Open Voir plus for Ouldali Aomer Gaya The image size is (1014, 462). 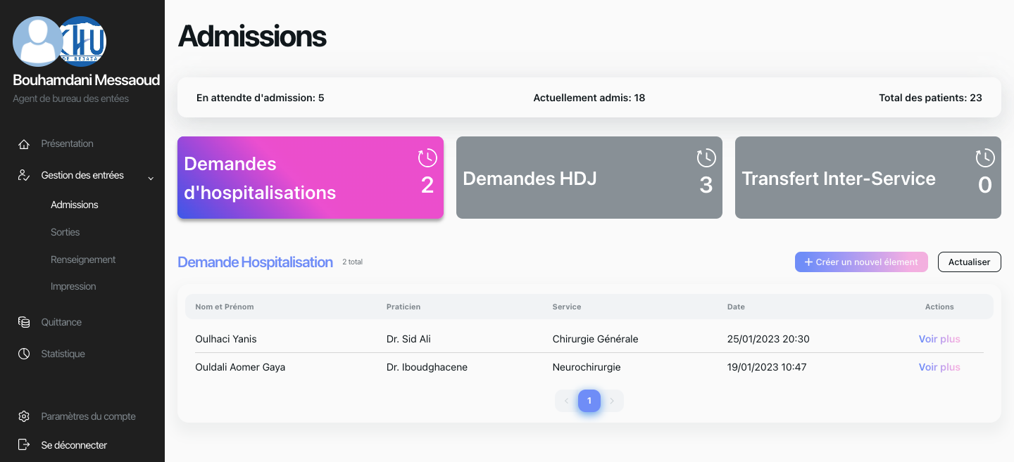[x=939, y=367]
